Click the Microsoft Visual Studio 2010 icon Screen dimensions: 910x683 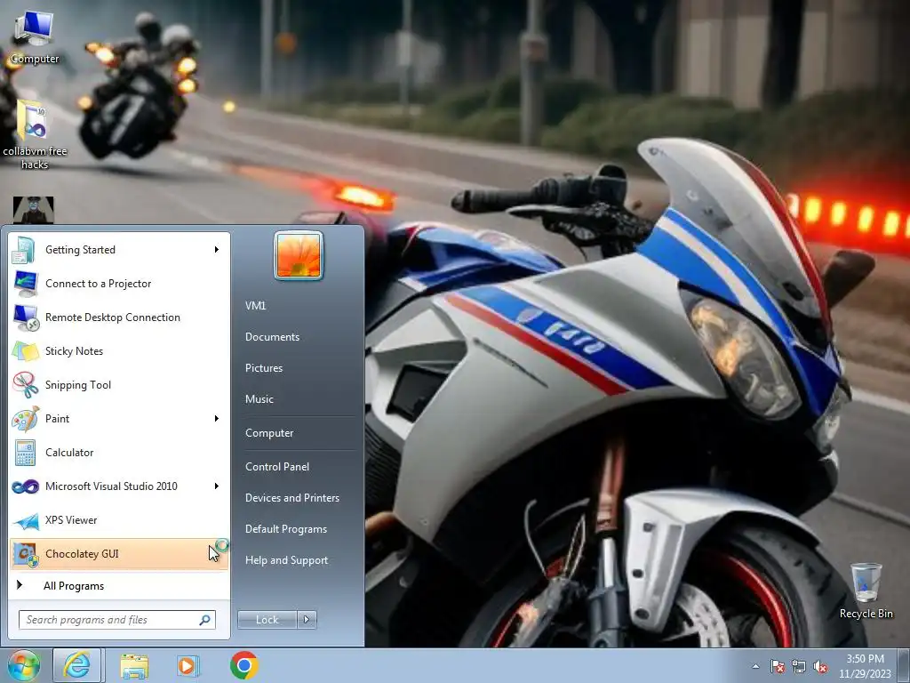click(x=25, y=486)
